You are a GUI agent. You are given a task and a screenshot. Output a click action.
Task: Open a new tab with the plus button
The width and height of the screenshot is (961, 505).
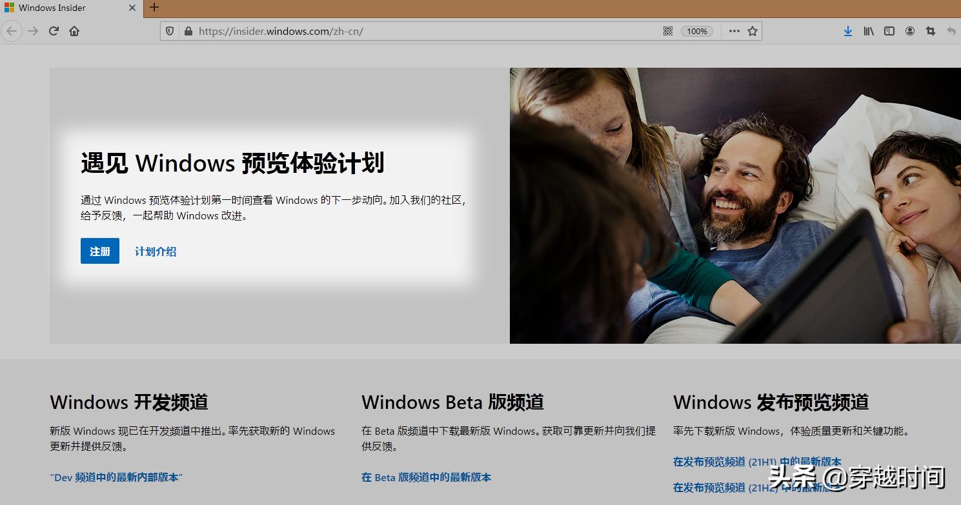[x=153, y=8]
